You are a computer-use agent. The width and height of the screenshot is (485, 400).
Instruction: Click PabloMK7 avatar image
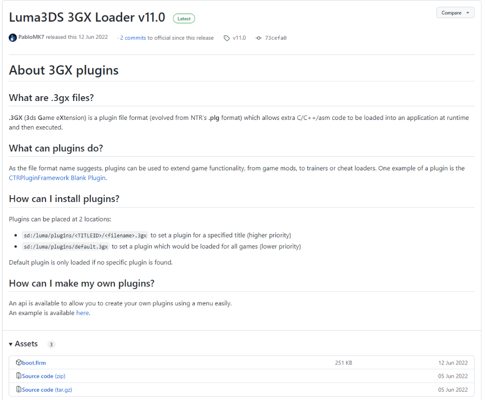(x=13, y=38)
